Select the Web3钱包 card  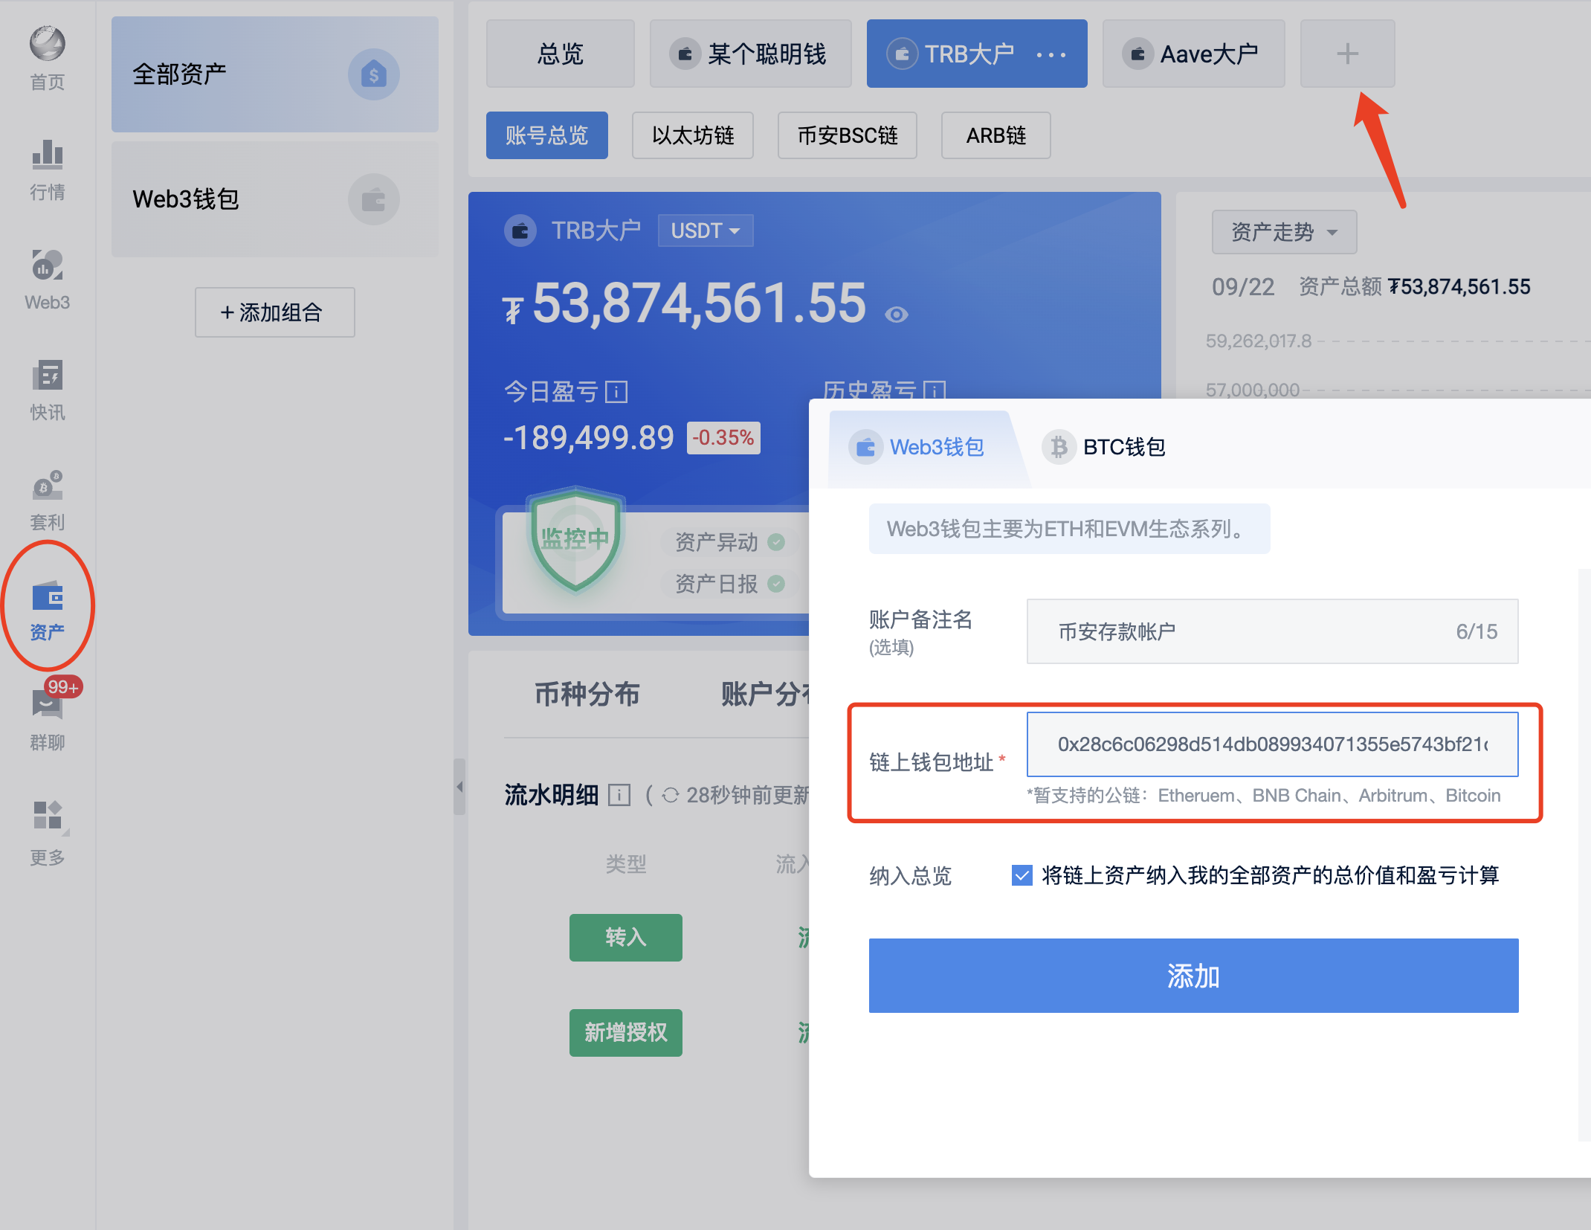[274, 199]
